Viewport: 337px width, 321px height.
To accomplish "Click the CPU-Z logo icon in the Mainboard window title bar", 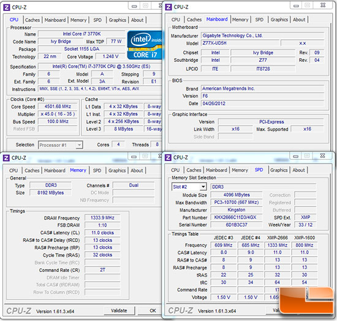I will click(168, 7).
